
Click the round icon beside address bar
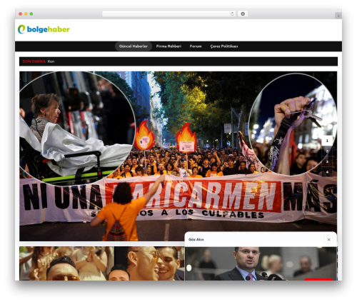(243, 14)
